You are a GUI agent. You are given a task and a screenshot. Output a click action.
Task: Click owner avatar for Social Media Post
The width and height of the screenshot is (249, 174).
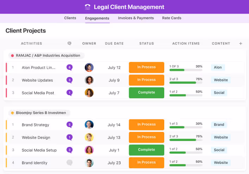tap(89, 93)
